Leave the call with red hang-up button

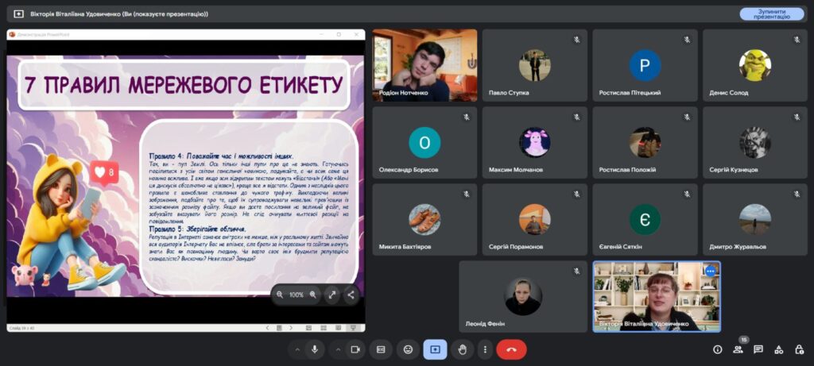pyautogui.click(x=511, y=349)
